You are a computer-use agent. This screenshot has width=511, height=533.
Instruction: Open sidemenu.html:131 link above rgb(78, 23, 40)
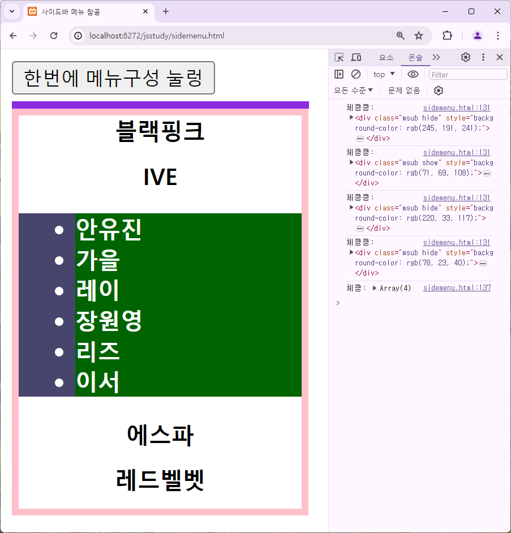tap(456, 242)
